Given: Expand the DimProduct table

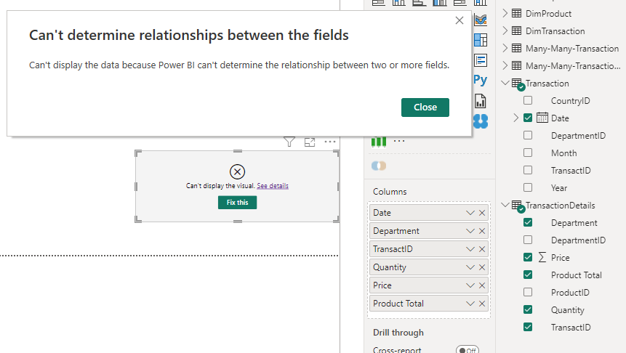Looking at the screenshot, I should point(505,13).
